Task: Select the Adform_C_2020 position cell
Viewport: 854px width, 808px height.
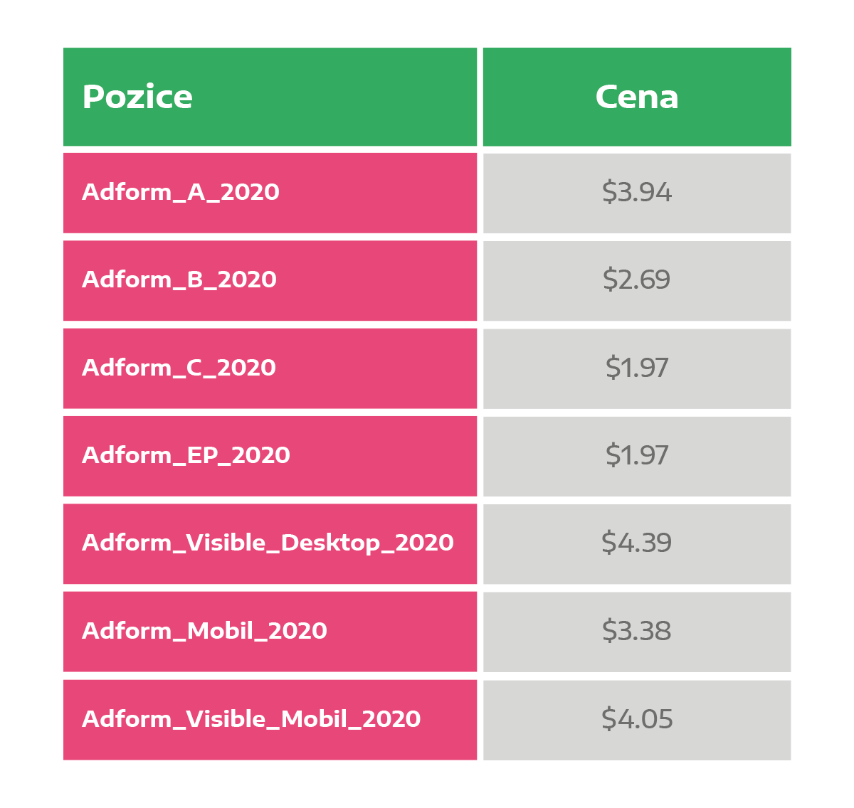Action: coord(270,368)
